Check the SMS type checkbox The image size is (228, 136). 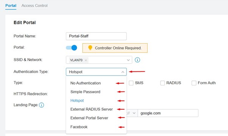(131, 83)
